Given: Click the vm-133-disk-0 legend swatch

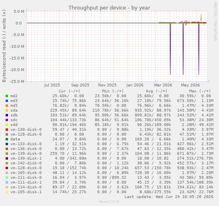Looking at the screenshot, I should [7, 144].
